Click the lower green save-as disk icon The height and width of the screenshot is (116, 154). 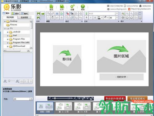click(38, 18)
